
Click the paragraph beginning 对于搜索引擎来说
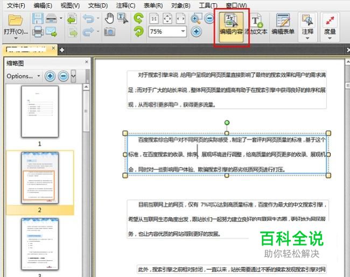227,90
